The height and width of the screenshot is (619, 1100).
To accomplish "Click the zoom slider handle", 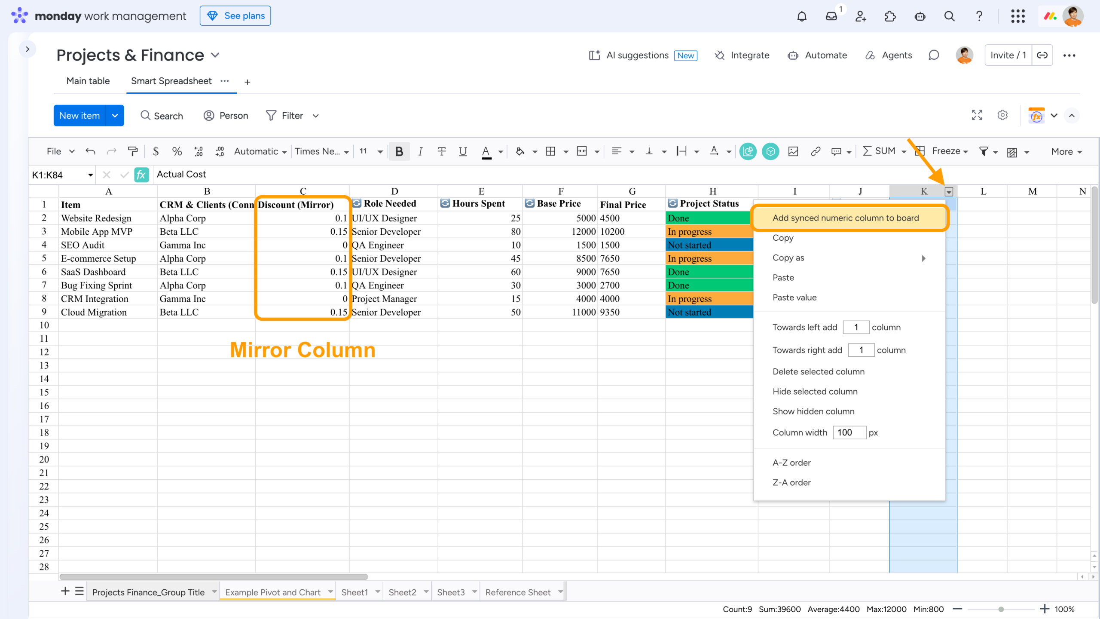I will [x=1001, y=609].
